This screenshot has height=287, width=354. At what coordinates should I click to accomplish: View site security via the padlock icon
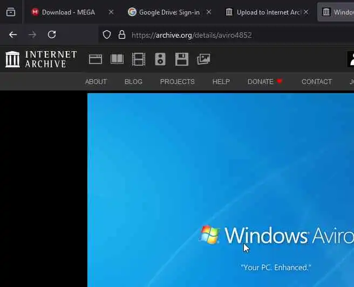click(x=122, y=34)
